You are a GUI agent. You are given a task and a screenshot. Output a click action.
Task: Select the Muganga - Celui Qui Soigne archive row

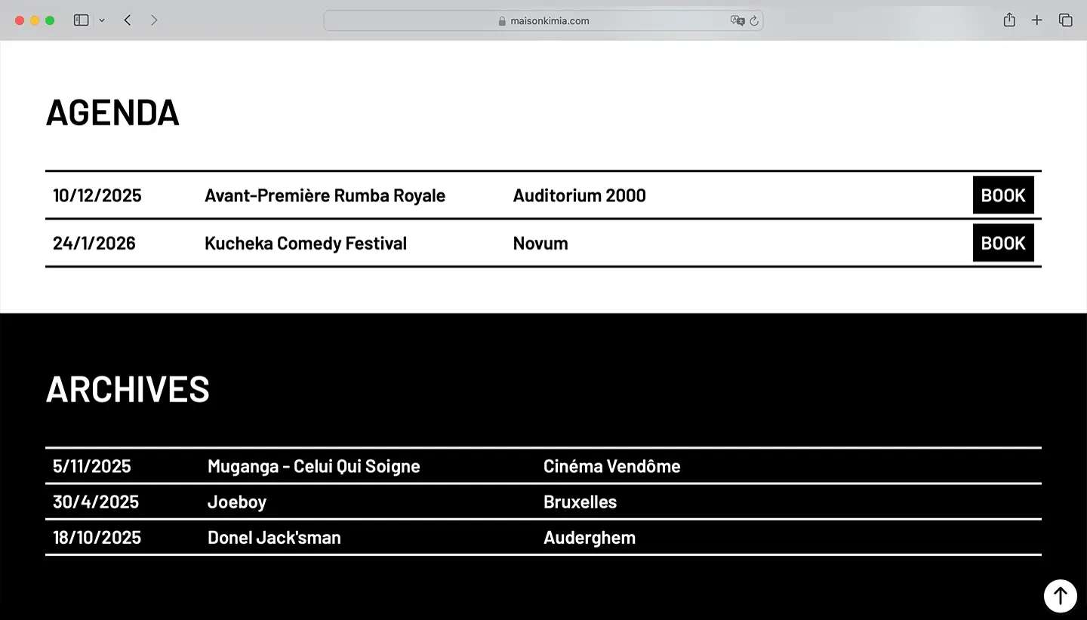click(313, 466)
